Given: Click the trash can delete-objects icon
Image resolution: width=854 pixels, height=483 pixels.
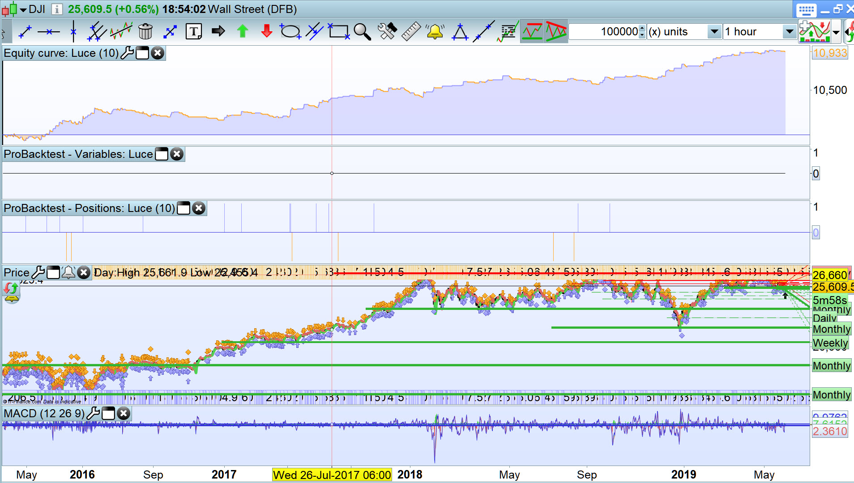Looking at the screenshot, I should point(145,32).
